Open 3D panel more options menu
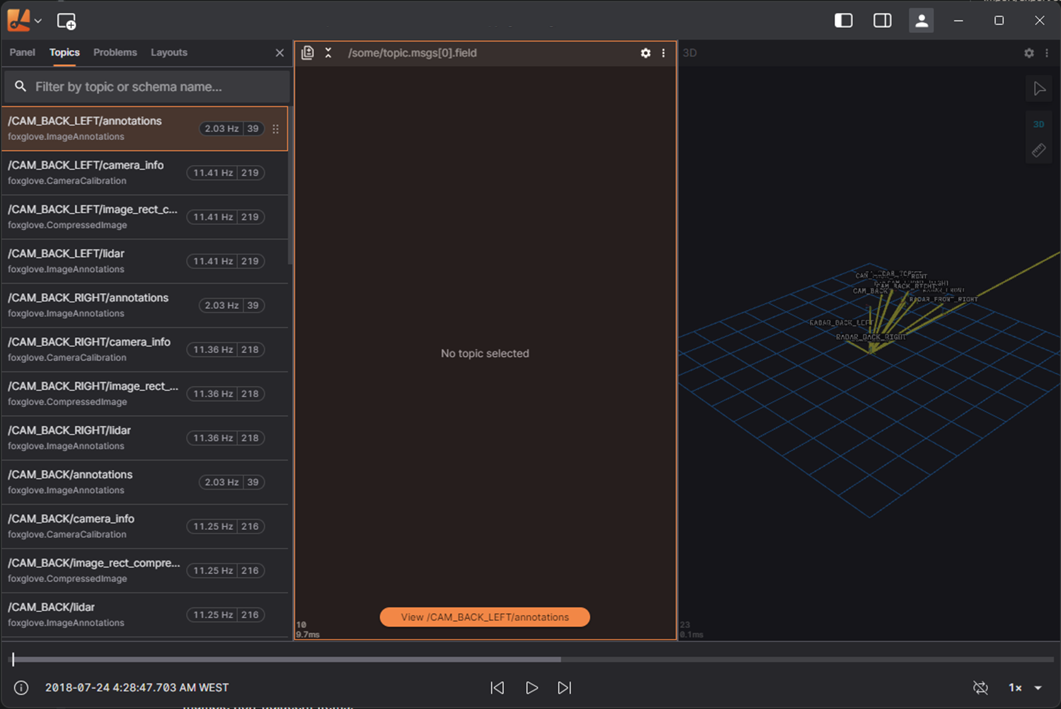Viewport: 1061px width, 709px height. click(1047, 53)
